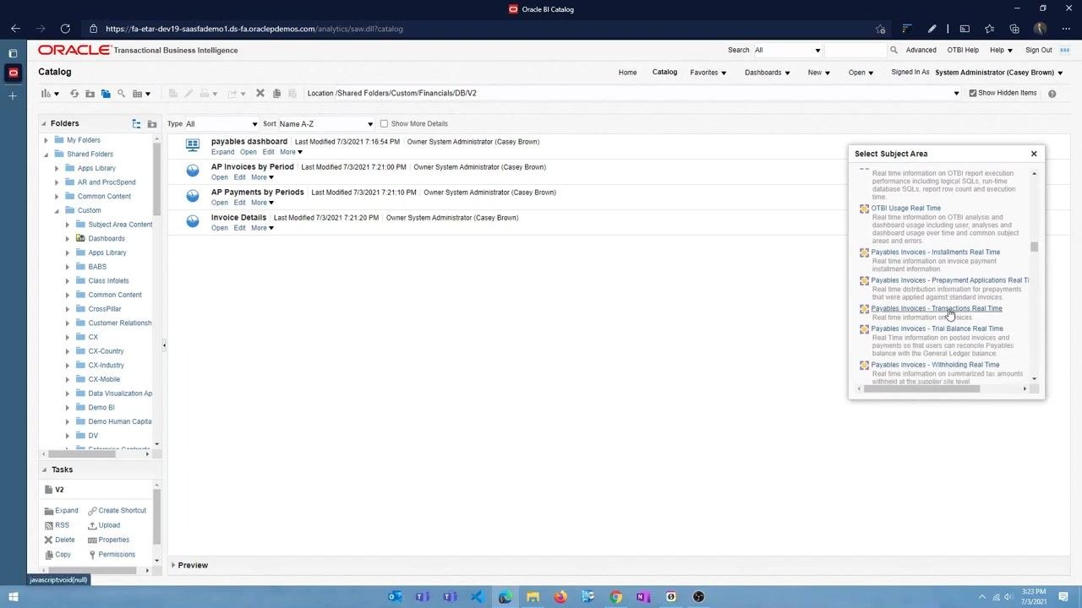The height and width of the screenshot is (608, 1082).
Task: Expand the Location path dropdown arrow
Action: tap(957, 93)
